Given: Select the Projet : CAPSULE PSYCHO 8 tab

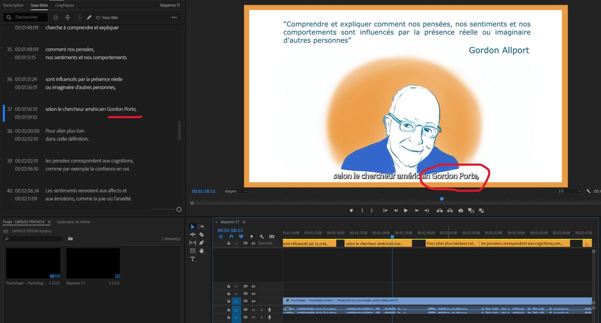Looking at the screenshot, I should [x=24, y=222].
